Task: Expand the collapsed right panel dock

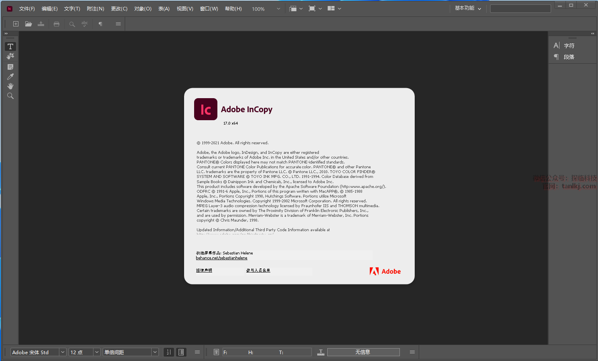Action: click(592, 34)
